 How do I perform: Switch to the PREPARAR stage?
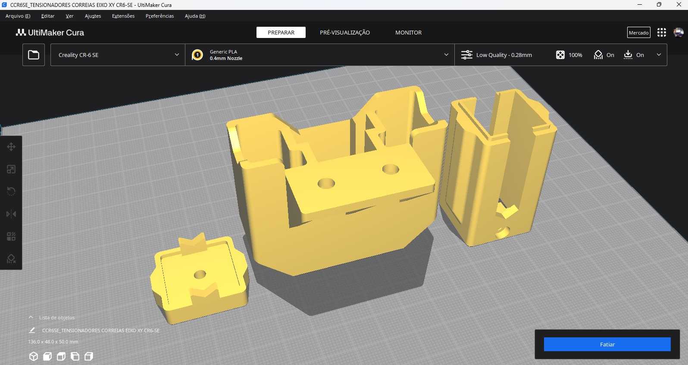(x=281, y=32)
